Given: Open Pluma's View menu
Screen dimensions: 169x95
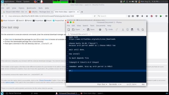Looking at the screenshot, I should tap(79, 26).
